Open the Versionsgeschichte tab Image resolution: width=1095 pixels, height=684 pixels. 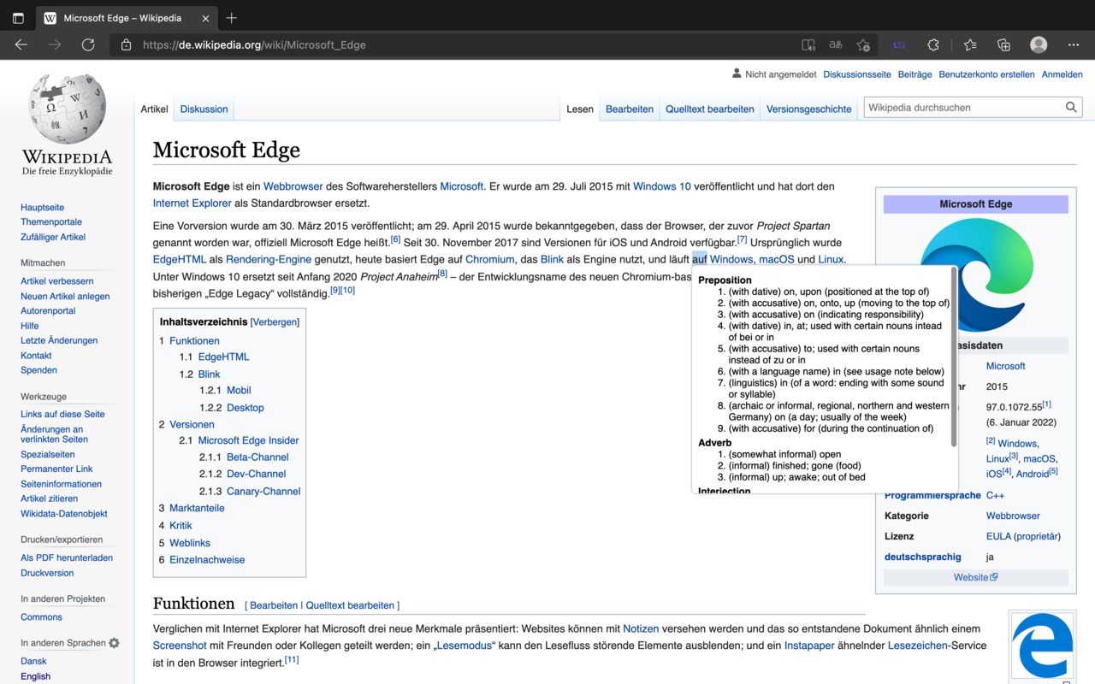(809, 109)
